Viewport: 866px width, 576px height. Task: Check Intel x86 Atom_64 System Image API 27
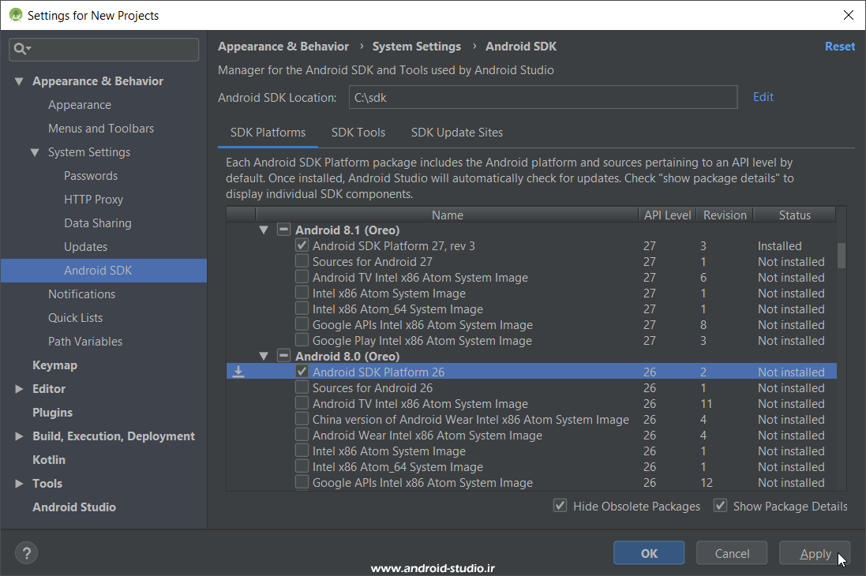pos(302,309)
